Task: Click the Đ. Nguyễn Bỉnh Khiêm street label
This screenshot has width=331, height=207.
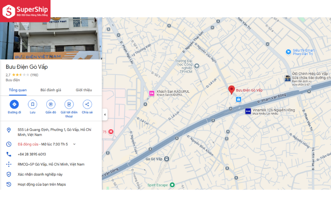Action: coord(200,146)
